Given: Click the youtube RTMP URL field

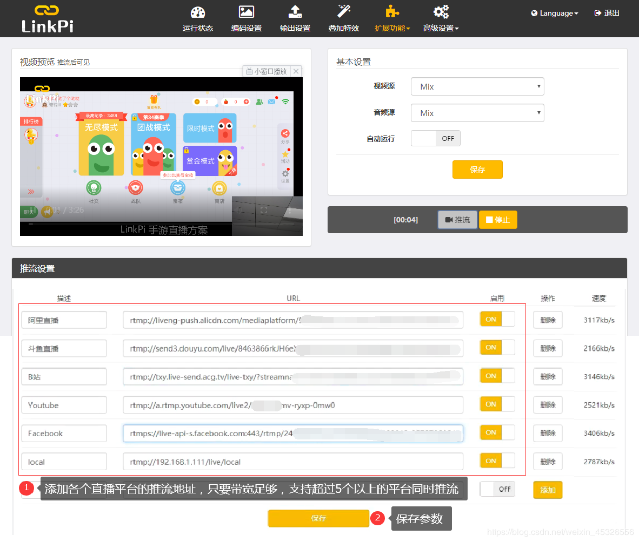Looking at the screenshot, I should [x=293, y=405].
